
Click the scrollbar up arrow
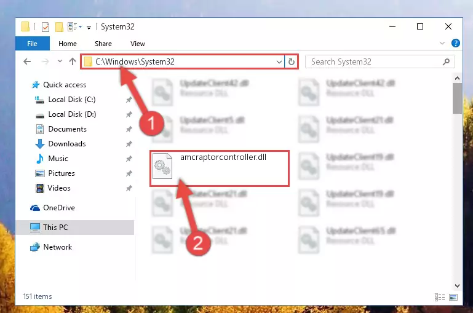click(x=457, y=78)
